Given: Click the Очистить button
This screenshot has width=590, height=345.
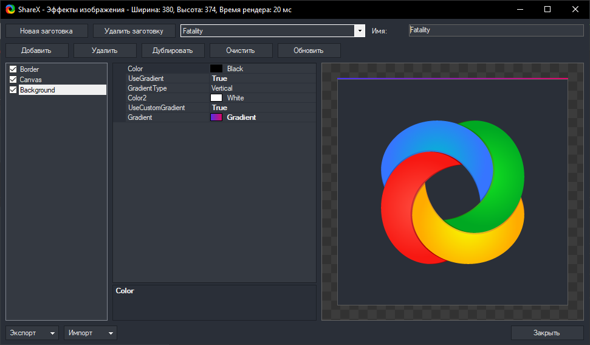Looking at the screenshot, I should click(x=241, y=51).
